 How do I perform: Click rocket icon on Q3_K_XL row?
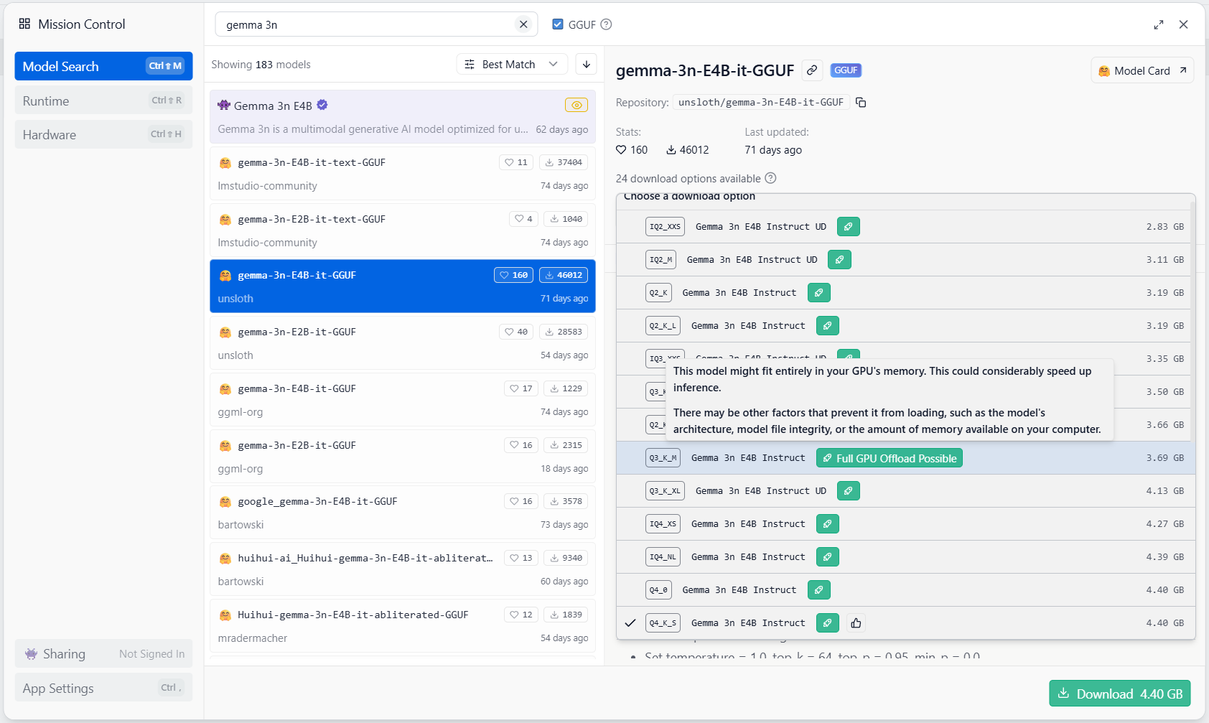848,491
